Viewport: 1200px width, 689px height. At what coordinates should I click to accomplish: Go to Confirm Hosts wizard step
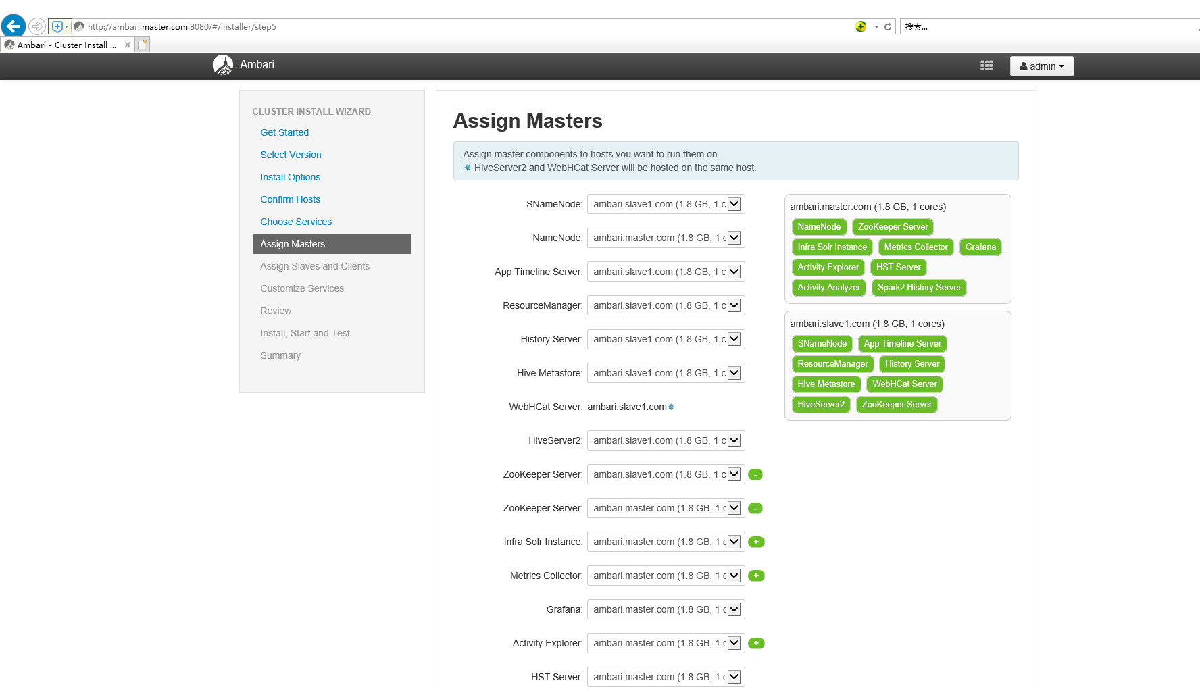click(x=290, y=199)
